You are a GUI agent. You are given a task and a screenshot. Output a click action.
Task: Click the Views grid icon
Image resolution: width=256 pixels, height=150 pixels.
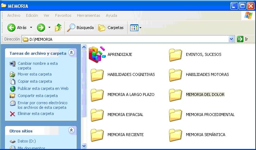point(134,28)
